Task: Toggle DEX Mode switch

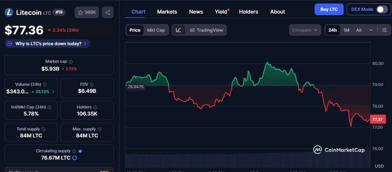Action: (x=382, y=10)
